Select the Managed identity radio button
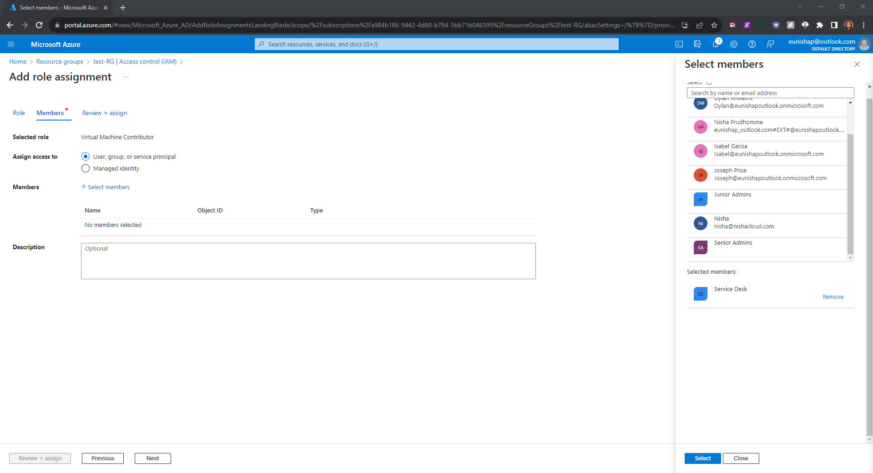The height and width of the screenshot is (473, 873). pyautogui.click(x=86, y=169)
